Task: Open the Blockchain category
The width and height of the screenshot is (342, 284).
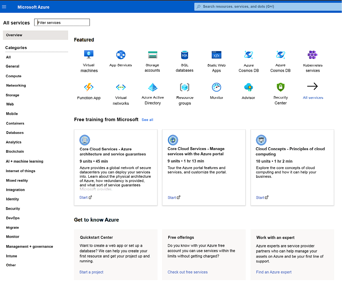Action: [15, 152]
